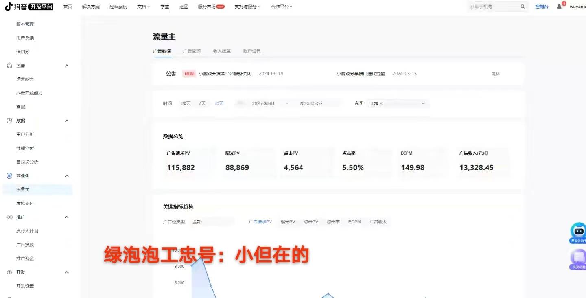Click the Douyin open platform logo

click(29, 7)
